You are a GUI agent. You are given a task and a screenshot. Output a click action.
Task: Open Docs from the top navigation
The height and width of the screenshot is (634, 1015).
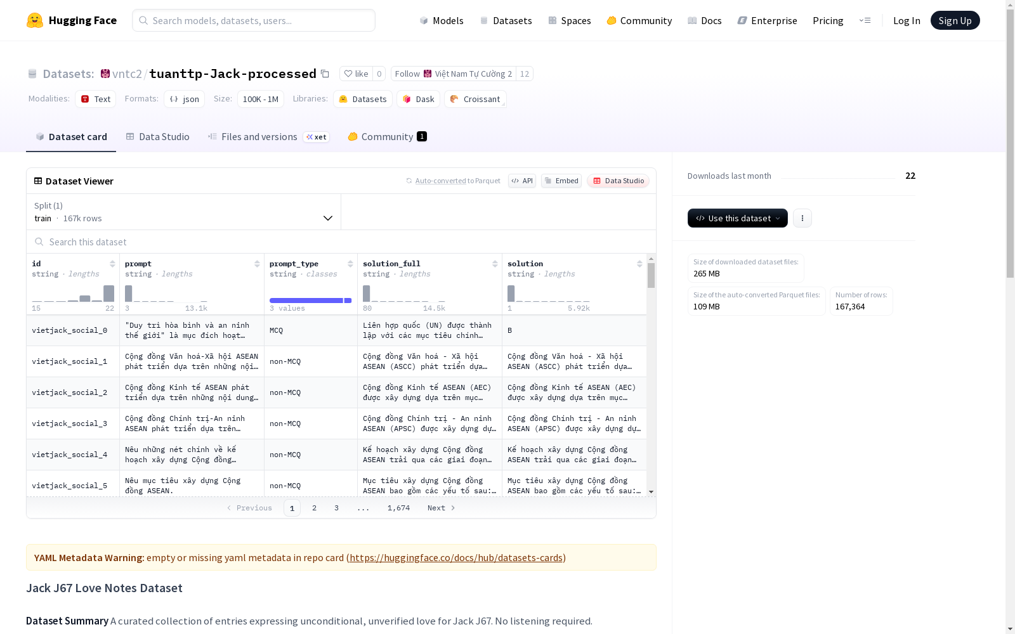tap(705, 20)
